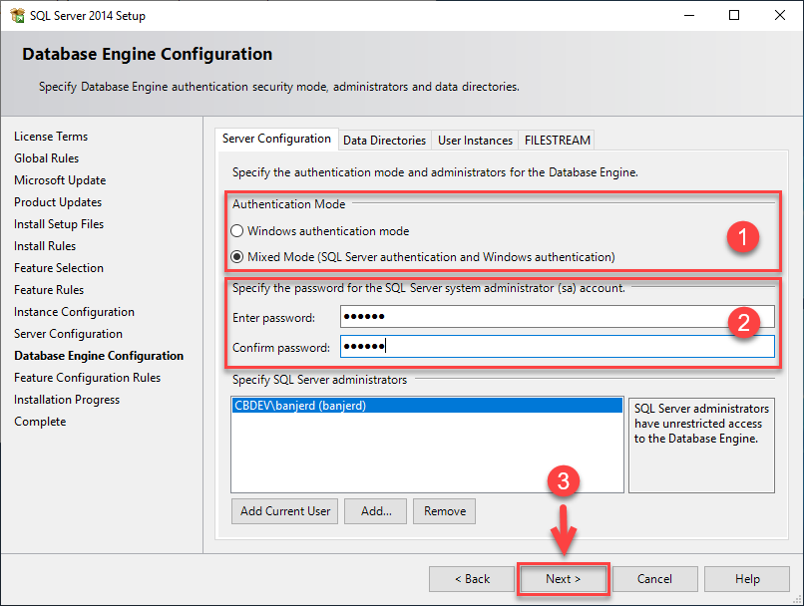
Task: Click Complete step in sidebar
Action: pos(40,422)
